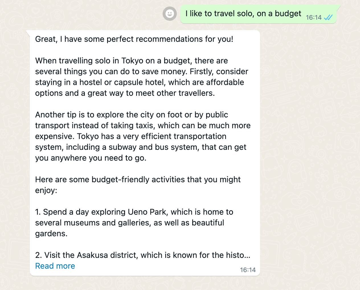Viewport: 360px width, 290px height.
Task: Select truncated item 2 about Asakusa district
Action: [x=143, y=255]
